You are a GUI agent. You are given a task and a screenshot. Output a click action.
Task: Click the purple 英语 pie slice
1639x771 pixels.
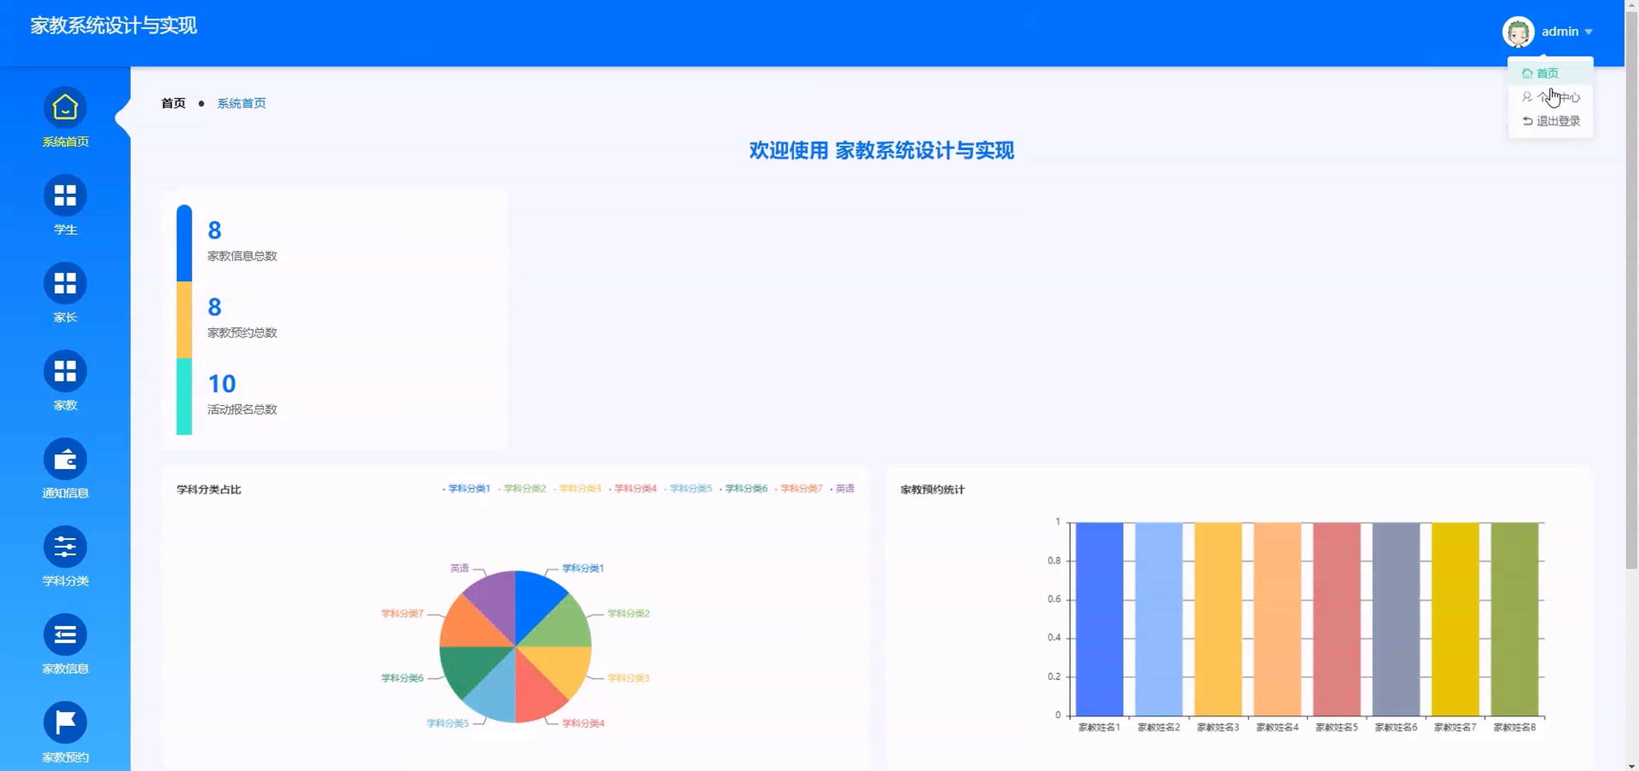[x=493, y=601]
